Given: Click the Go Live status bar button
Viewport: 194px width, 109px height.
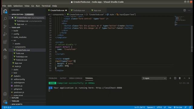Looking at the screenshot, I should [178, 107].
